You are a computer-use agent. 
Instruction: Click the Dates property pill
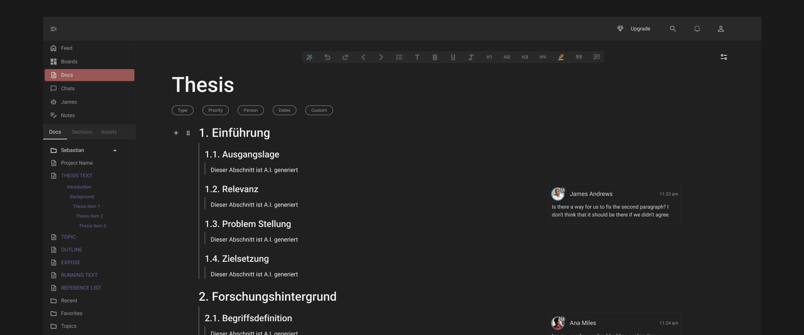(284, 110)
